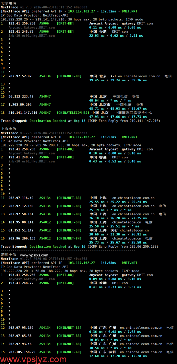177x364 pixels.
Task: Click the 北京电信 section heading
Action: 9,3
